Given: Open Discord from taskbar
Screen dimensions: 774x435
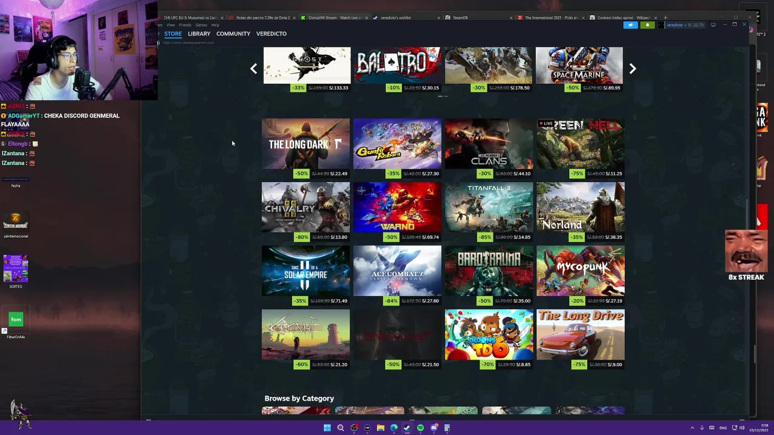Looking at the screenshot, I should point(434,428).
